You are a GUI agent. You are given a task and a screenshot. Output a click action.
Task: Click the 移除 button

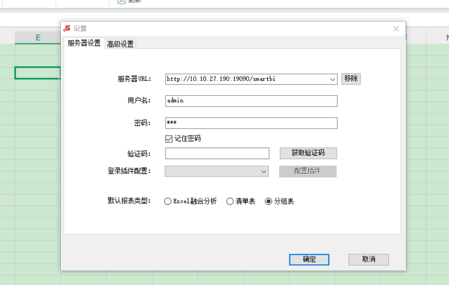click(x=351, y=79)
